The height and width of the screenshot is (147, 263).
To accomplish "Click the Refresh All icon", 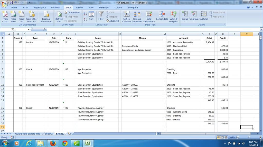I will click(59, 15).
